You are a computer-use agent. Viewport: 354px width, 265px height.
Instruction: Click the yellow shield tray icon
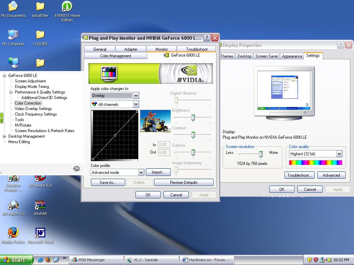(x=309, y=260)
